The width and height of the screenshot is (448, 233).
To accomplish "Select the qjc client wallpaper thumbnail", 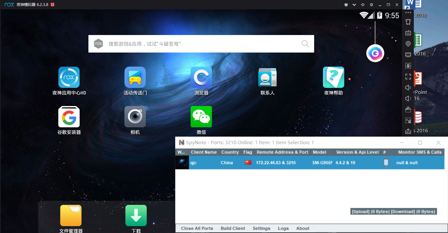I will [182, 163].
